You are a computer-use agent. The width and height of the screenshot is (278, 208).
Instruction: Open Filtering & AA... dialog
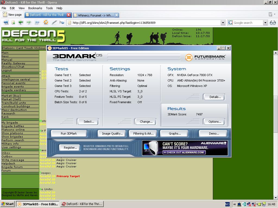143,134
